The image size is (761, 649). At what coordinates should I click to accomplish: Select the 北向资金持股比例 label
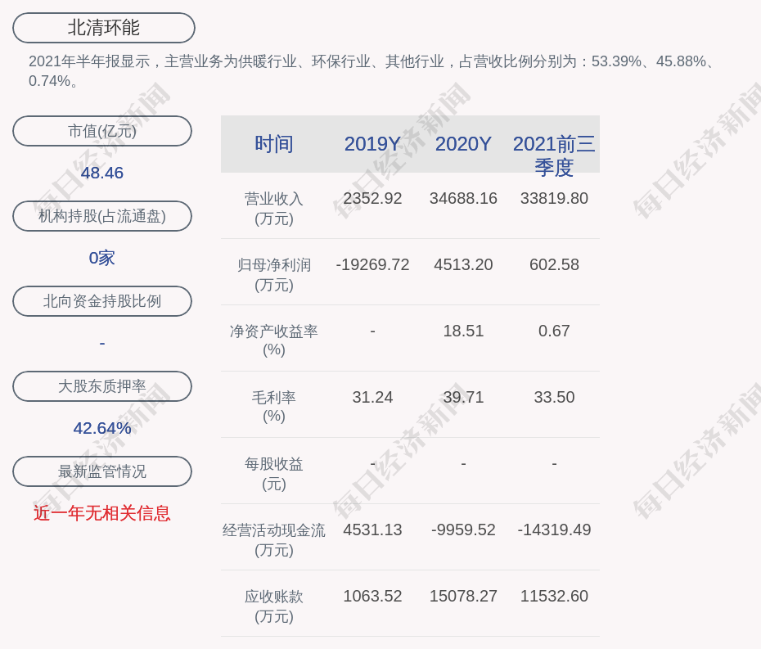[x=102, y=301]
